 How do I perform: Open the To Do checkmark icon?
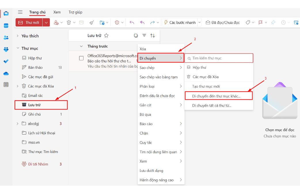pos(6,61)
